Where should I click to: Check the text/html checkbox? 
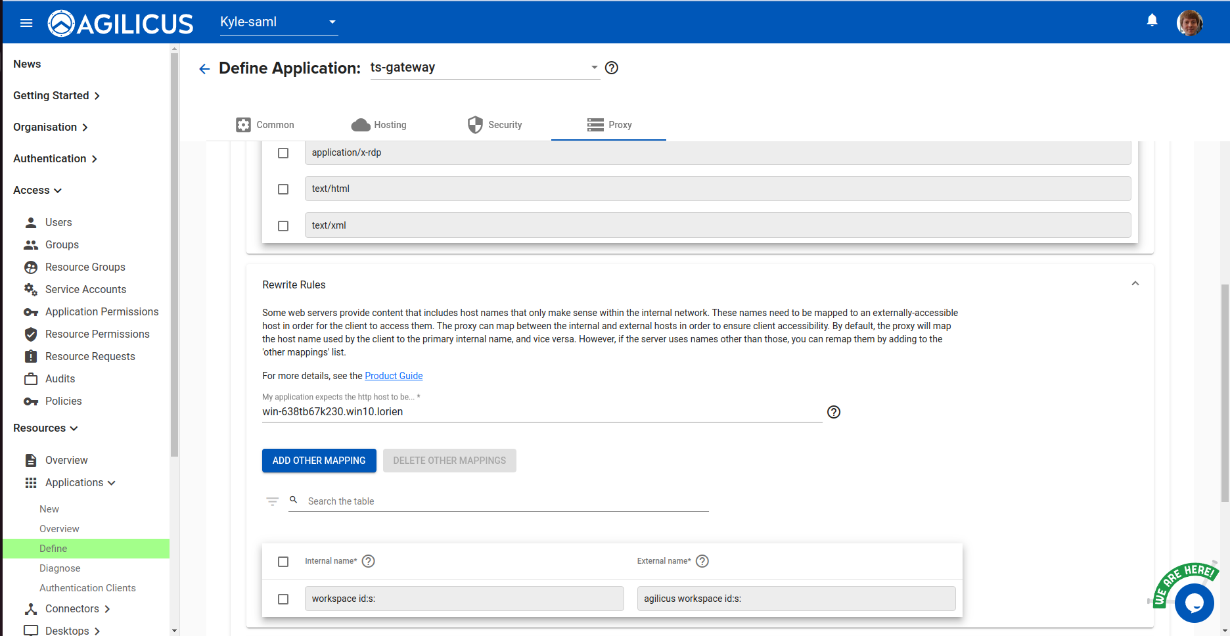point(283,189)
